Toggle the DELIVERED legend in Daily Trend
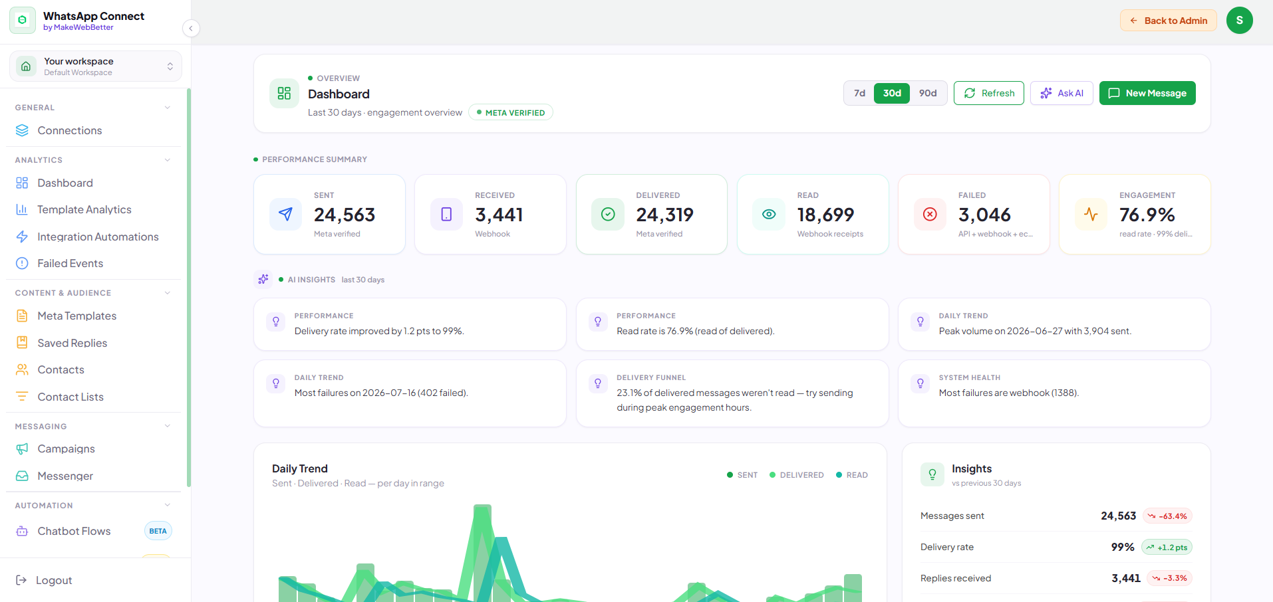This screenshot has width=1273, height=602. [796, 475]
